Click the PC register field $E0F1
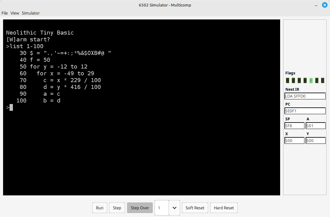330x217 pixels. [x=305, y=111]
